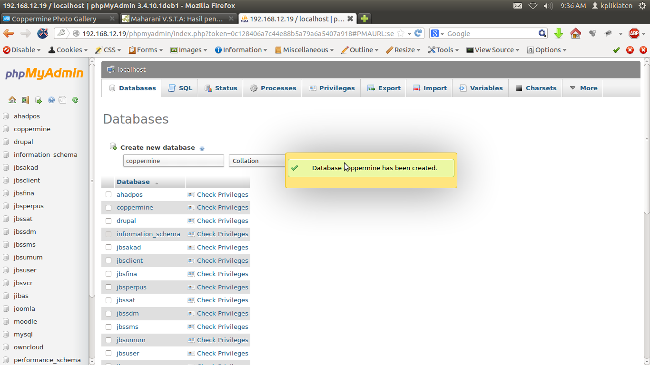
Task: Tick the jbsclient database checkbox
Action: (x=108, y=261)
